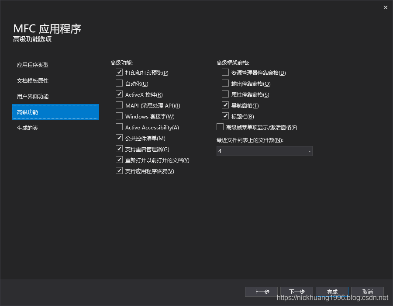Screen dimensions: 393x306
Task: Click the 高级功能选项 subtitle
Action: point(32,39)
